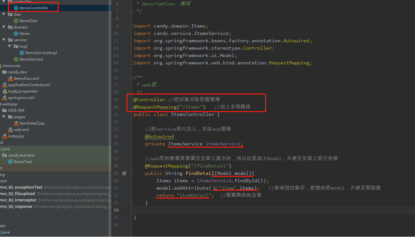Click the "itemDetail" return string on line 32

tap(194, 195)
